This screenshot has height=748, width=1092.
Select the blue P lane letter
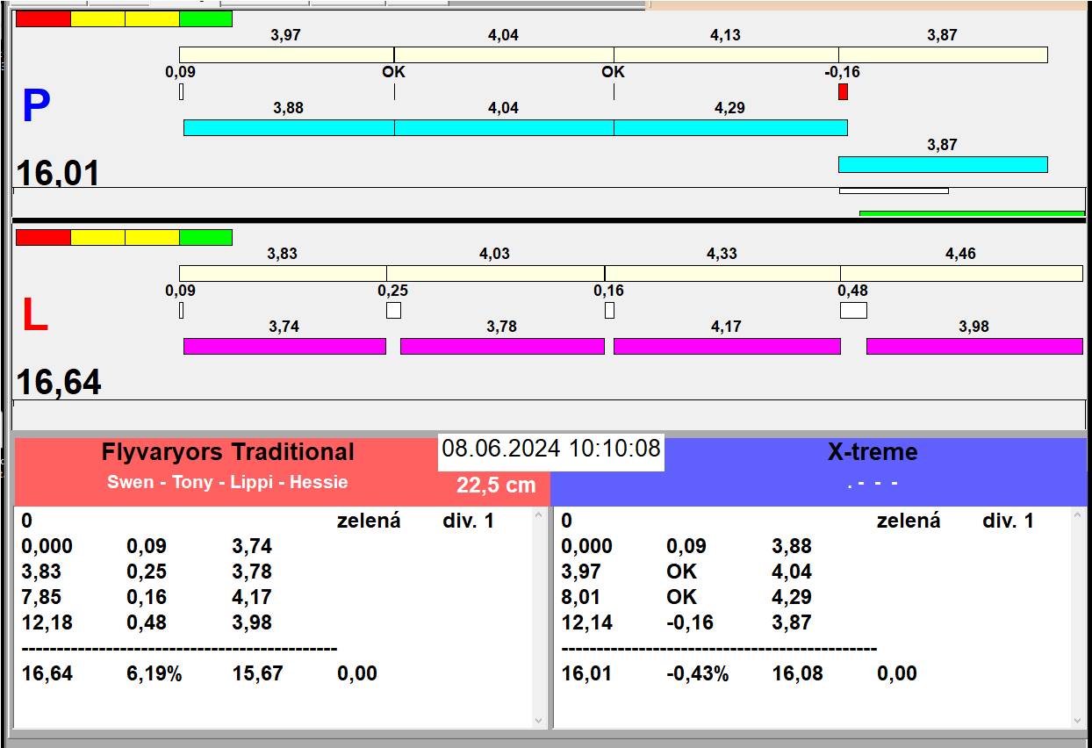[x=36, y=106]
